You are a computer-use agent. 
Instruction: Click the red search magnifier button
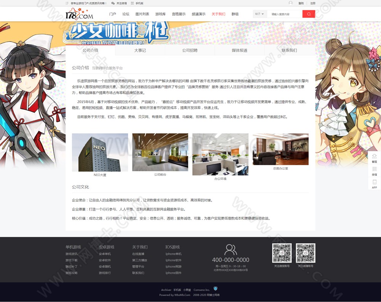click(309, 14)
